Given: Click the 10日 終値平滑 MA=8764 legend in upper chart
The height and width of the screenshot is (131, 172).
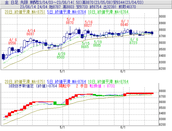Looking at the screenshot, I should 108,12.
